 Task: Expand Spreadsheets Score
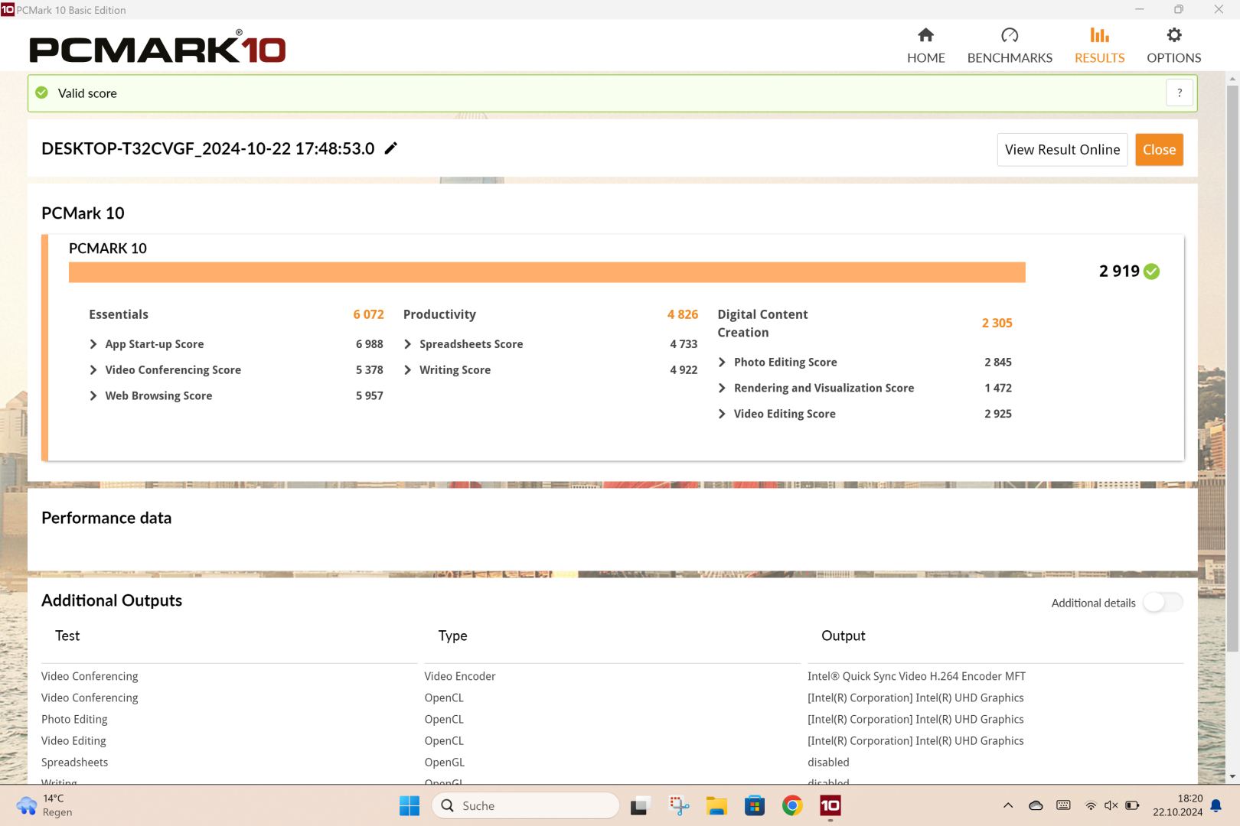(407, 344)
